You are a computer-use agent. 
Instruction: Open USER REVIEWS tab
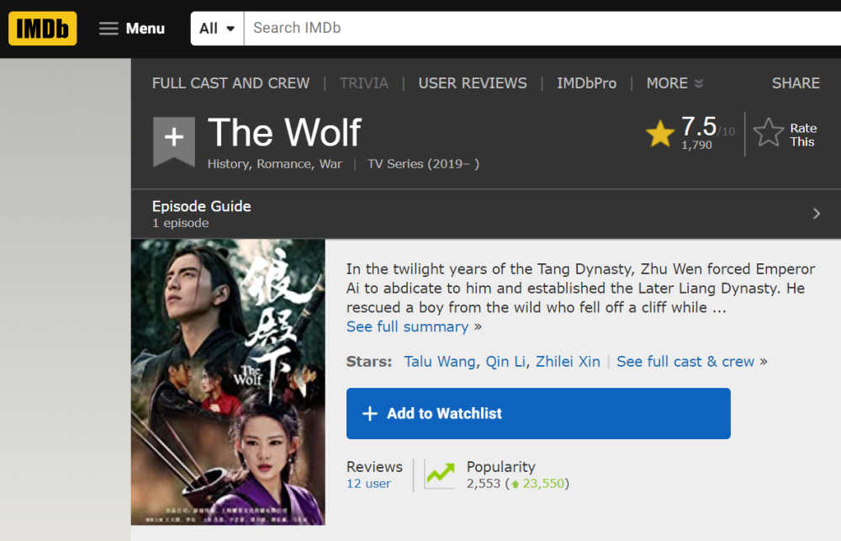click(x=473, y=83)
